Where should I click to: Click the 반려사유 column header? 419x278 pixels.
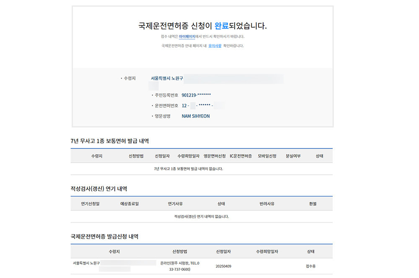[x=267, y=204]
